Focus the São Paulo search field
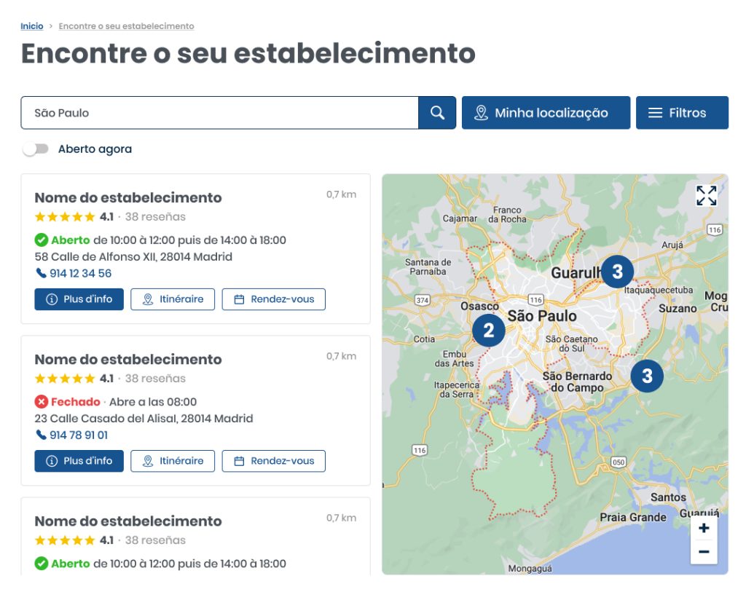The image size is (746, 600). 220,113
